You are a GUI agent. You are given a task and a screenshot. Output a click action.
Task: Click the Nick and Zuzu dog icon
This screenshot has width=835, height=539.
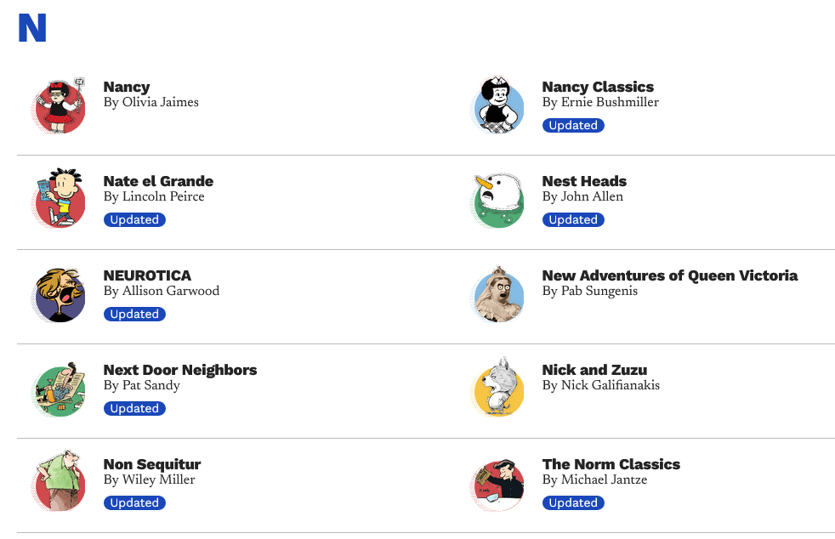[498, 390]
